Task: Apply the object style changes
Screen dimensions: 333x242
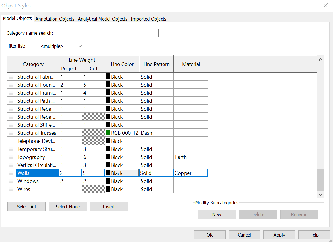Action: tap(279, 235)
